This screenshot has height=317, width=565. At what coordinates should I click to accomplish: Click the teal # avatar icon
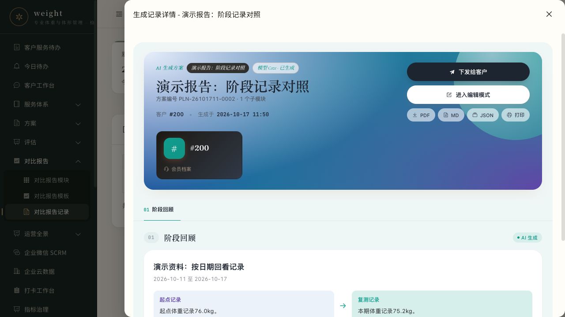[174, 148]
